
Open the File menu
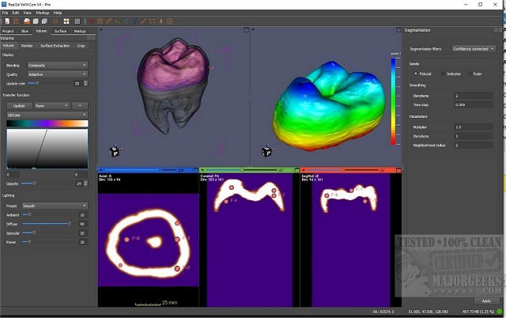6,13
